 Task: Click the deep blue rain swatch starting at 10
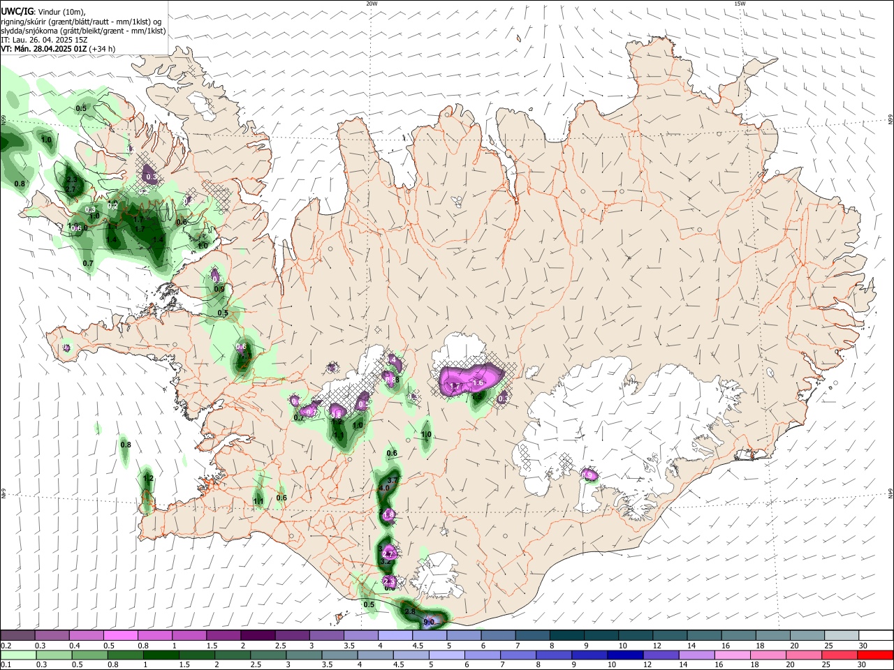(x=625, y=655)
